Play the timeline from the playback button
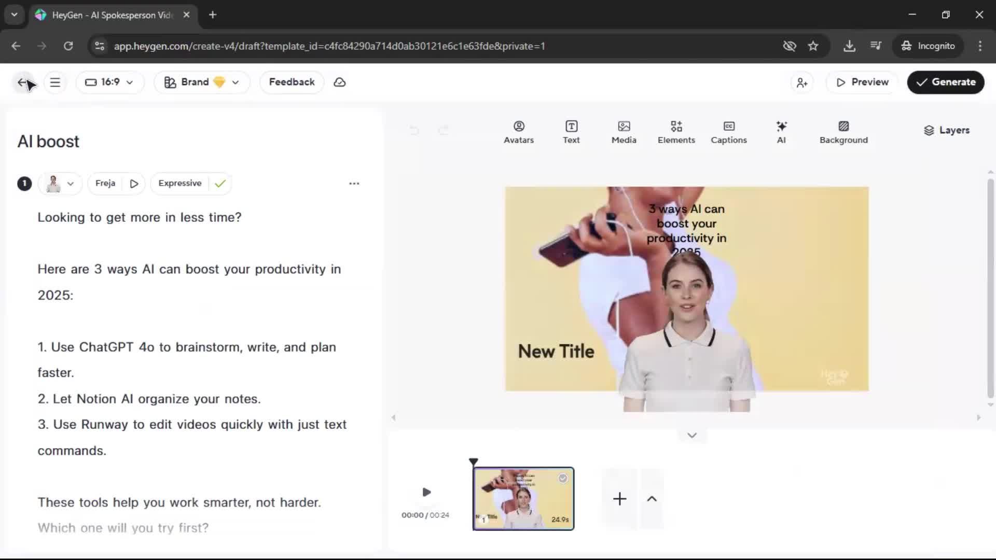This screenshot has width=996, height=560. (x=426, y=492)
